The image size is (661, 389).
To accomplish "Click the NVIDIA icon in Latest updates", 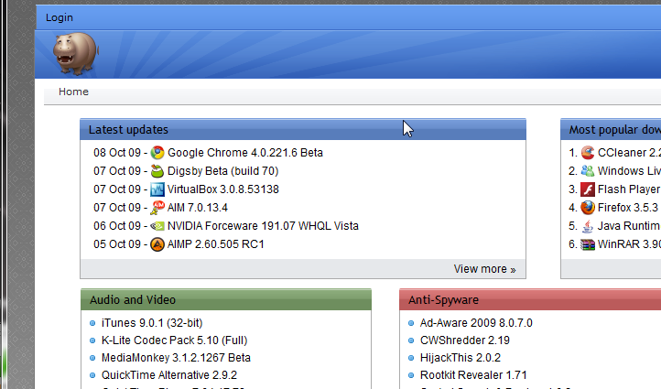I will pyautogui.click(x=157, y=226).
